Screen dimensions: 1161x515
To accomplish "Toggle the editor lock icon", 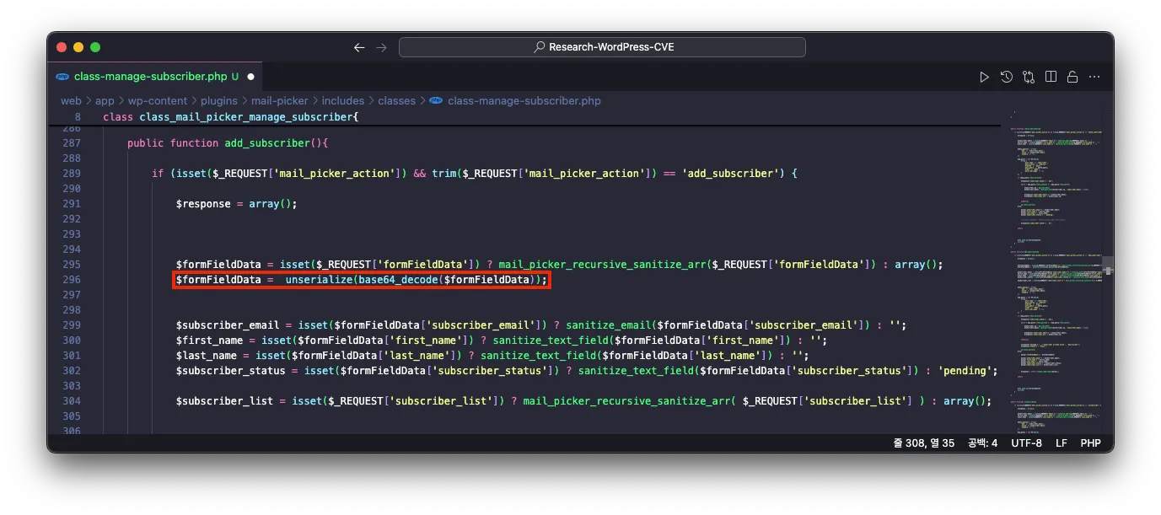I will pyautogui.click(x=1072, y=77).
